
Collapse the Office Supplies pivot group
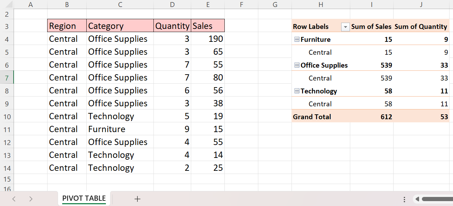click(x=297, y=66)
